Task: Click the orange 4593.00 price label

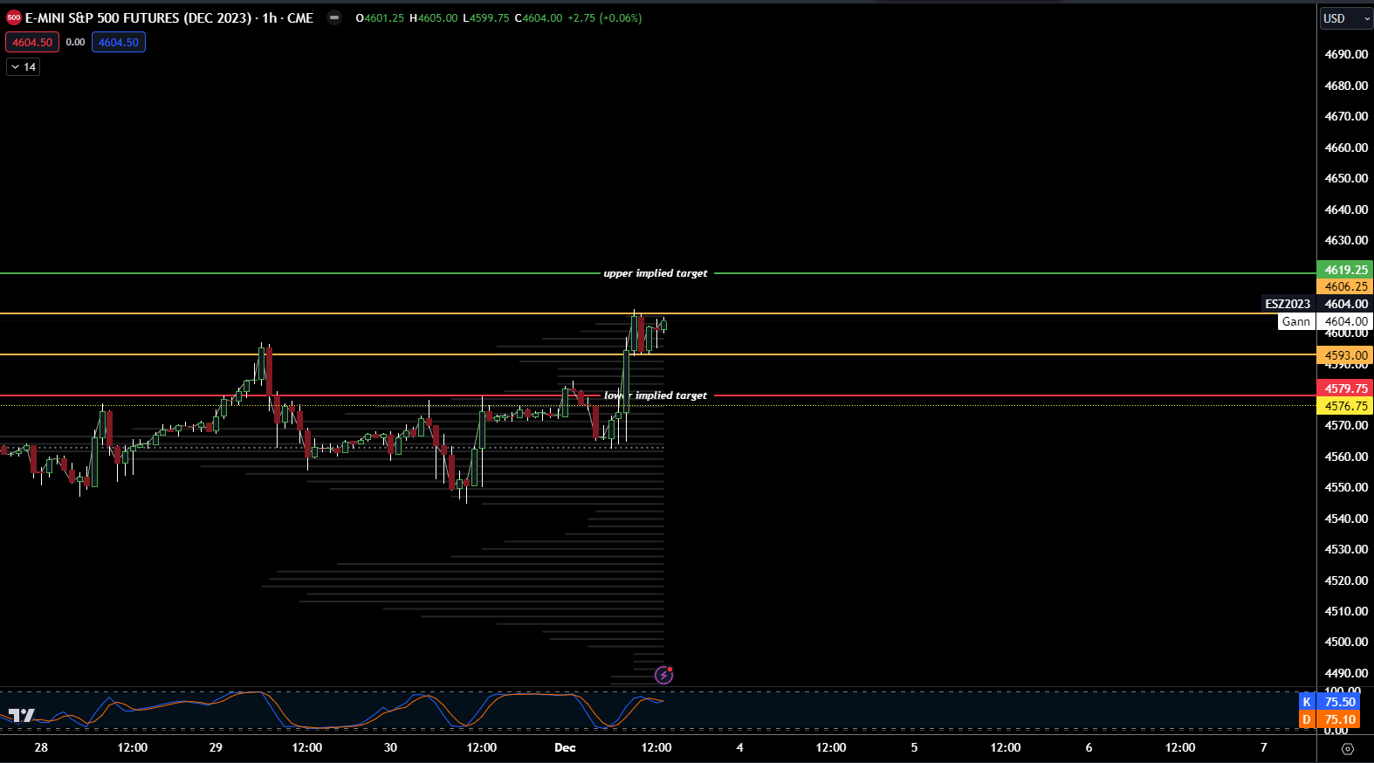Action: click(x=1345, y=355)
